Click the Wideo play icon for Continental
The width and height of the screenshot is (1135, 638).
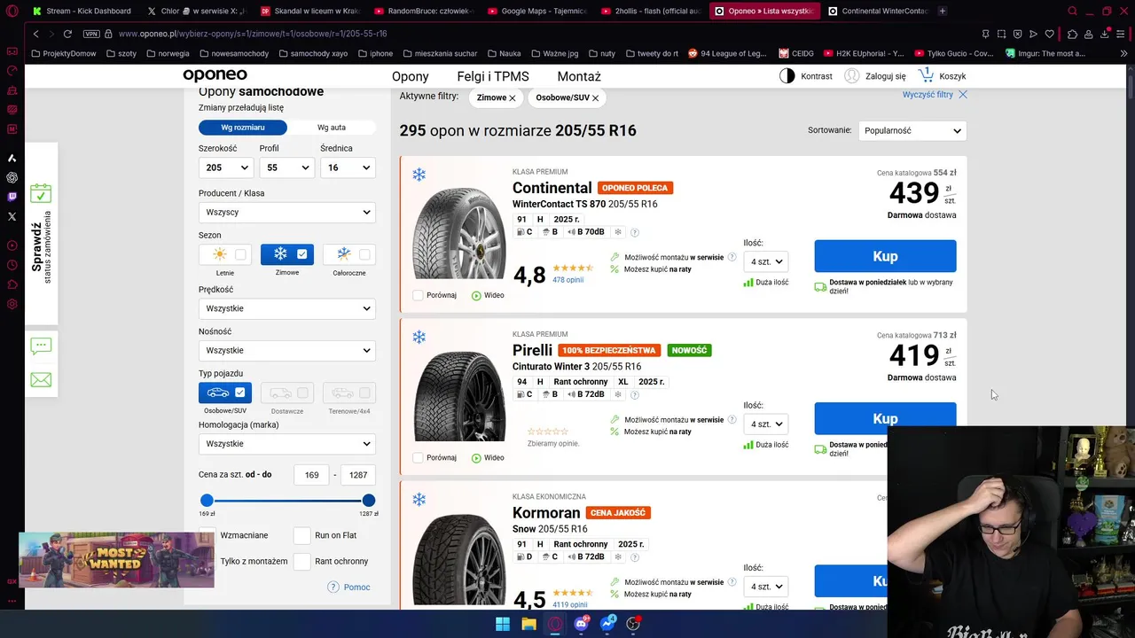[476, 296]
